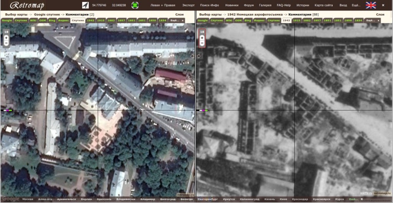This screenshot has width=393, height=203.
Task: Open left pane Комментарии [2]
Action: pos(80,15)
